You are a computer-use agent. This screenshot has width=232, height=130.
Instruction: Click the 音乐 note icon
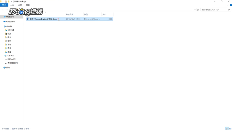pyautogui.click(x=6, y=48)
